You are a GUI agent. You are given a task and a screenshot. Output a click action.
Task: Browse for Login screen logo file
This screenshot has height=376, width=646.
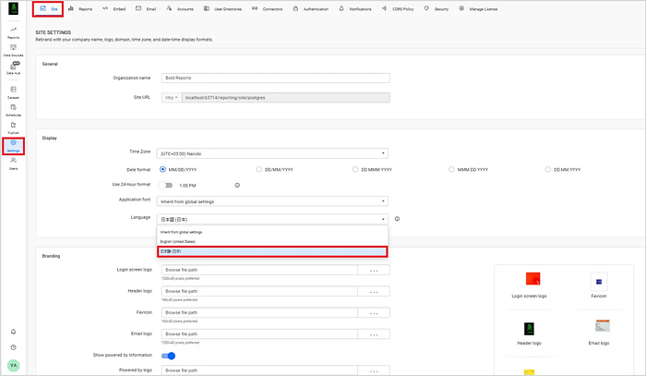point(374,270)
